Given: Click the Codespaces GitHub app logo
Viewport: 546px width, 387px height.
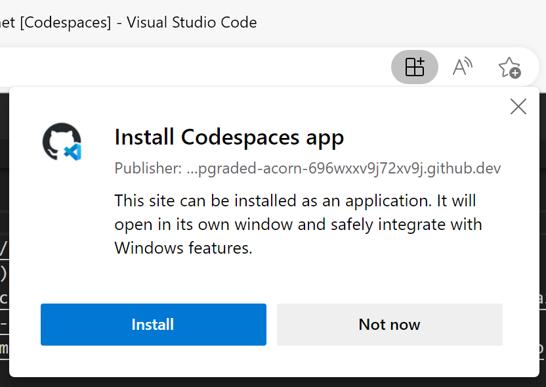Looking at the screenshot, I should [62, 141].
